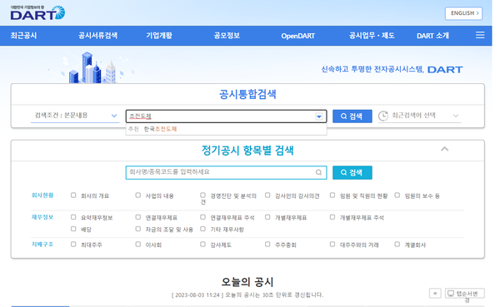Open the hamburger menu icon
Viewport: 500px width, 307px height.
point(480,35)
